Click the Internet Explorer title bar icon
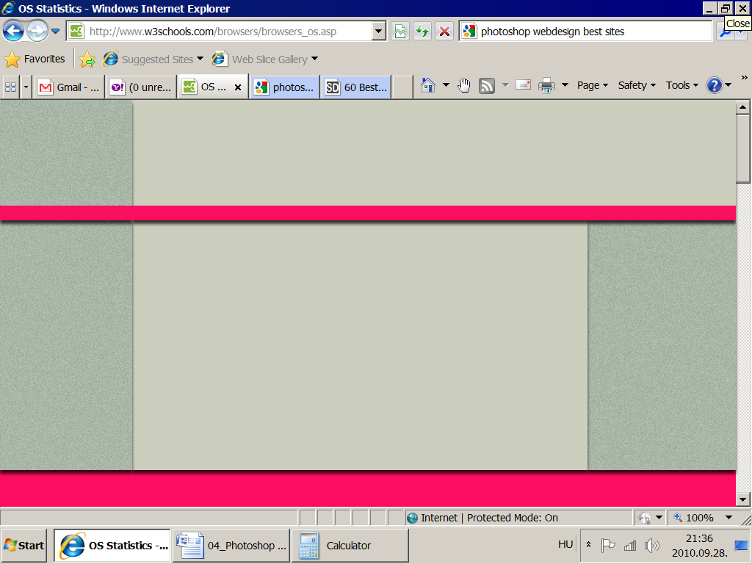The image size is (752, 564). pyautogui.click(x=8, y=8)
